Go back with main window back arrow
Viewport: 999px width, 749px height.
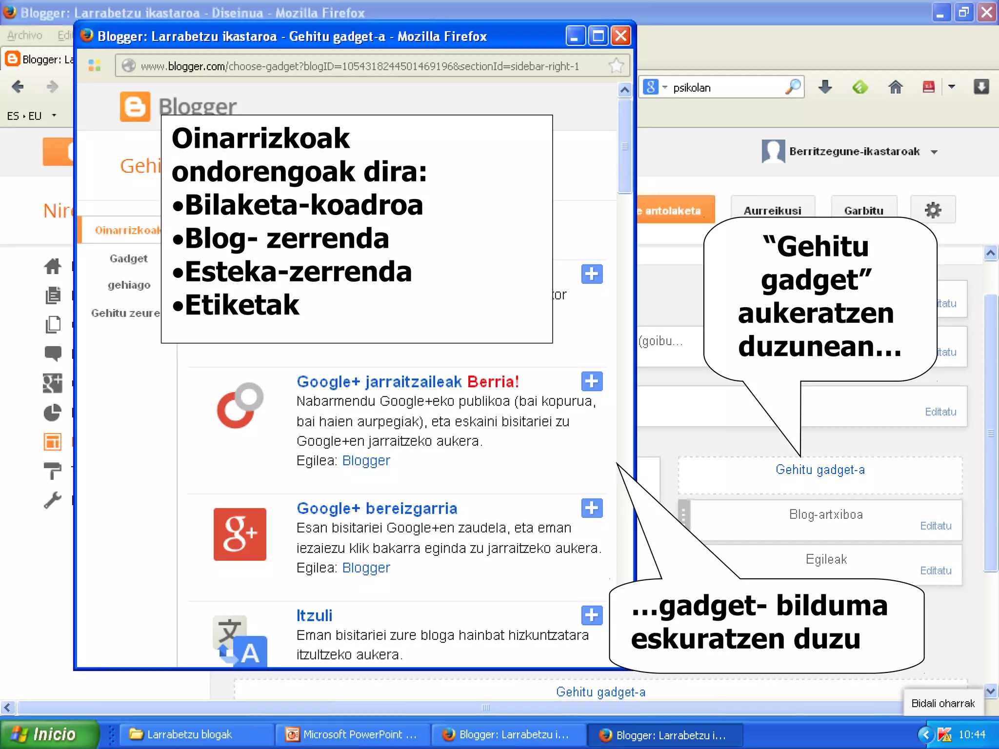18,87
